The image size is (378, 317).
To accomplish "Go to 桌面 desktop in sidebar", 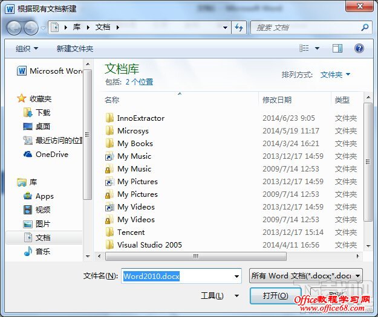I will [37, 126].
